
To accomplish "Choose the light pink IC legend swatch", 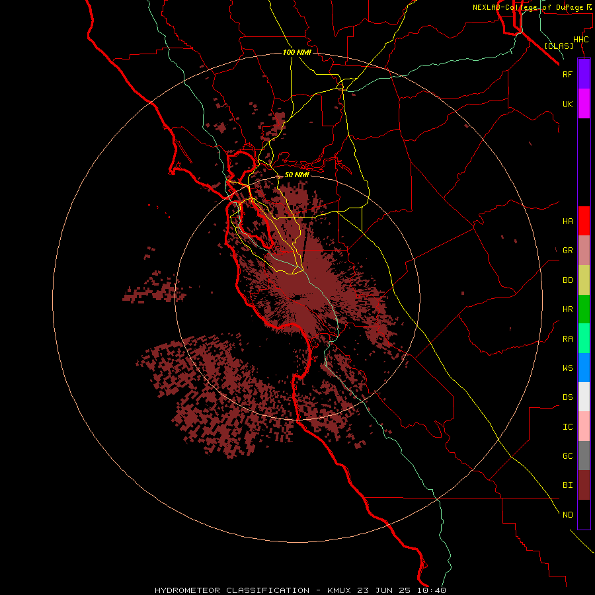I will pyautogui.click(x=584, y=426).
